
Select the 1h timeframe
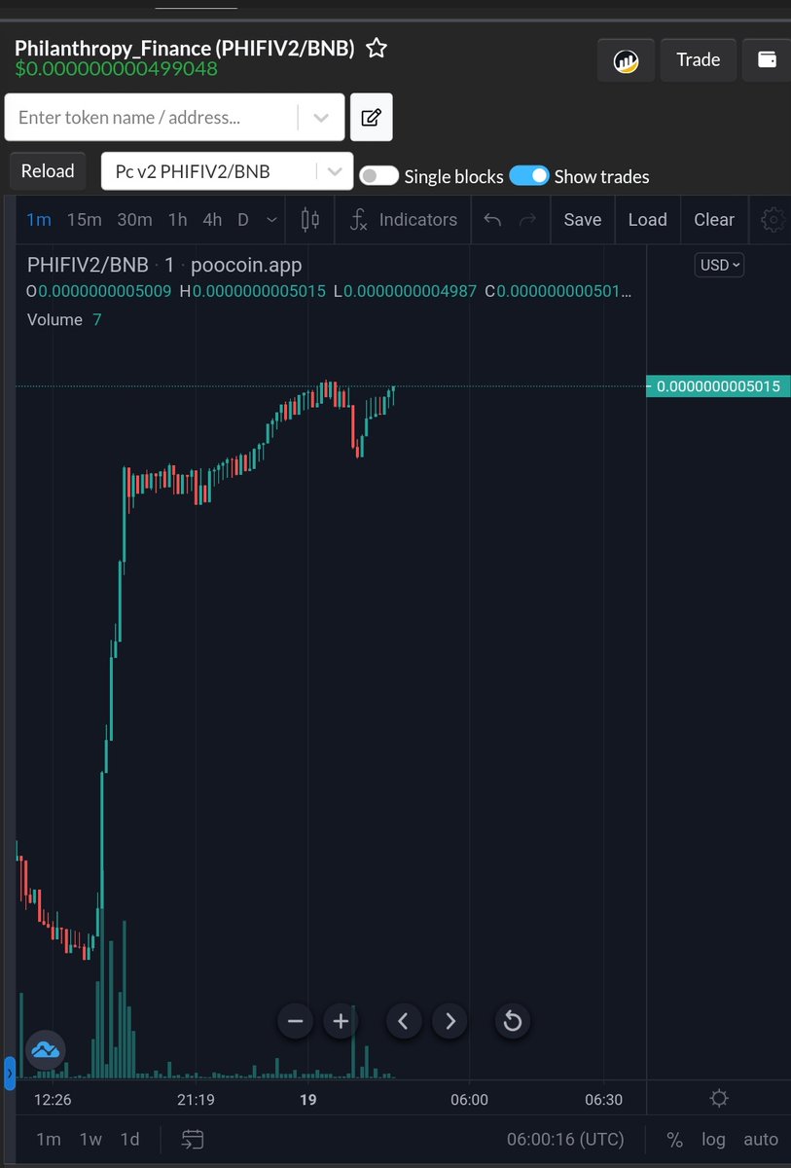(177, 220)
